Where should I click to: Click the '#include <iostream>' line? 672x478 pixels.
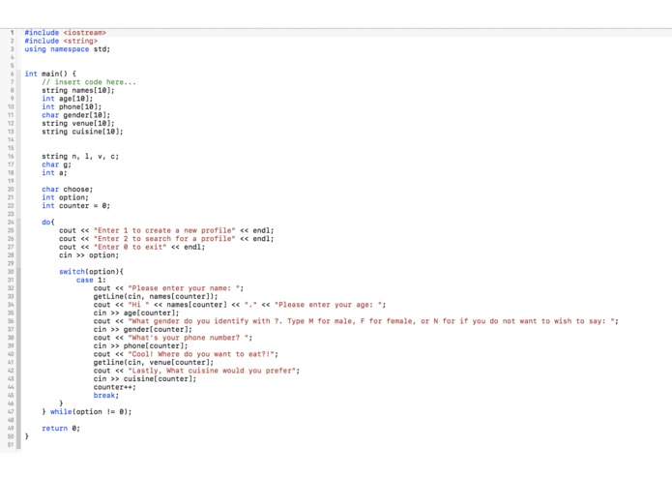(x=65, y=33)
